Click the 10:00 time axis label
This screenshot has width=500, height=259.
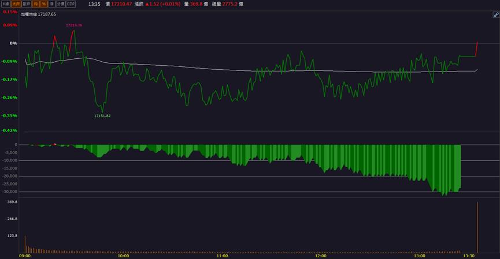[x=123, y=256]
